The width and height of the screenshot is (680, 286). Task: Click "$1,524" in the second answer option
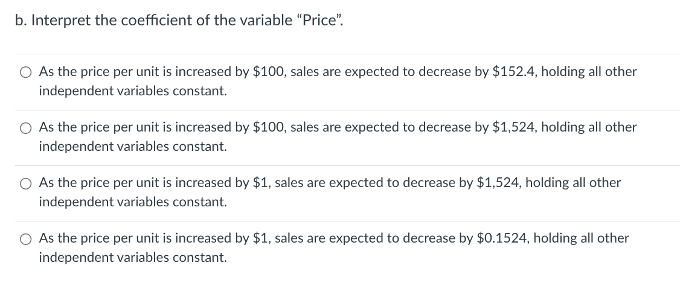pyautogui.click(x=513, y=127)
